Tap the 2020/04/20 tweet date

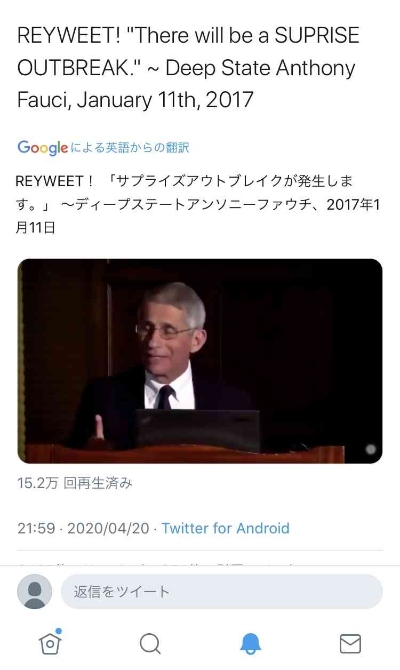(x=108, y=528)
